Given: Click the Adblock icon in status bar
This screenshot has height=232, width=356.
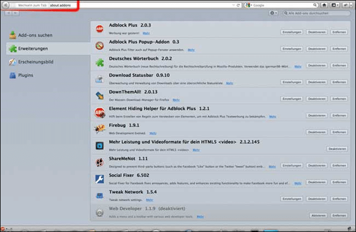Looking at the screenshot, I should click(x=3, y=229).
